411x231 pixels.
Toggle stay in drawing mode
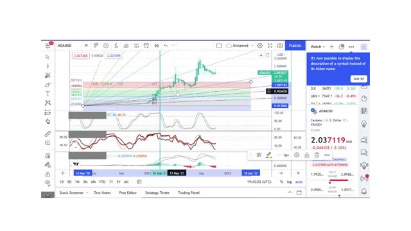tap(48, 165)
